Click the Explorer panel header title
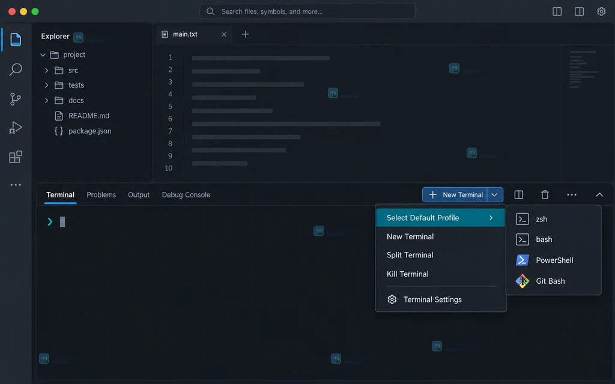The width and height of the screenshot is (615, 384). (55, 37)
